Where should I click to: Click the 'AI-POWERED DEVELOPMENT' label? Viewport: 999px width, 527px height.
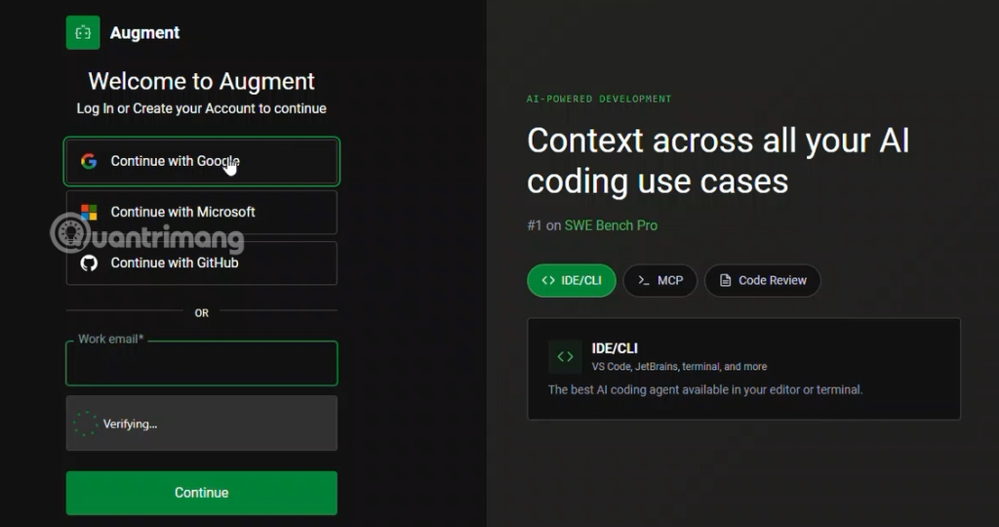point(599,99)
